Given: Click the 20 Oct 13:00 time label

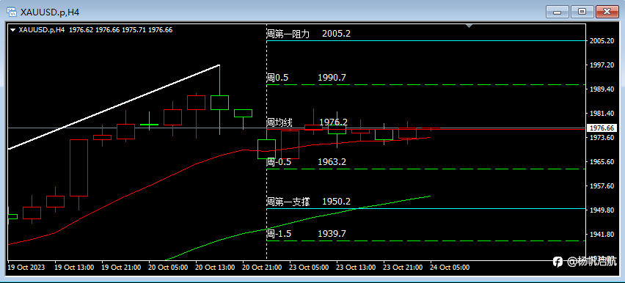Looking at the screenshot, I should click(215, 267).
